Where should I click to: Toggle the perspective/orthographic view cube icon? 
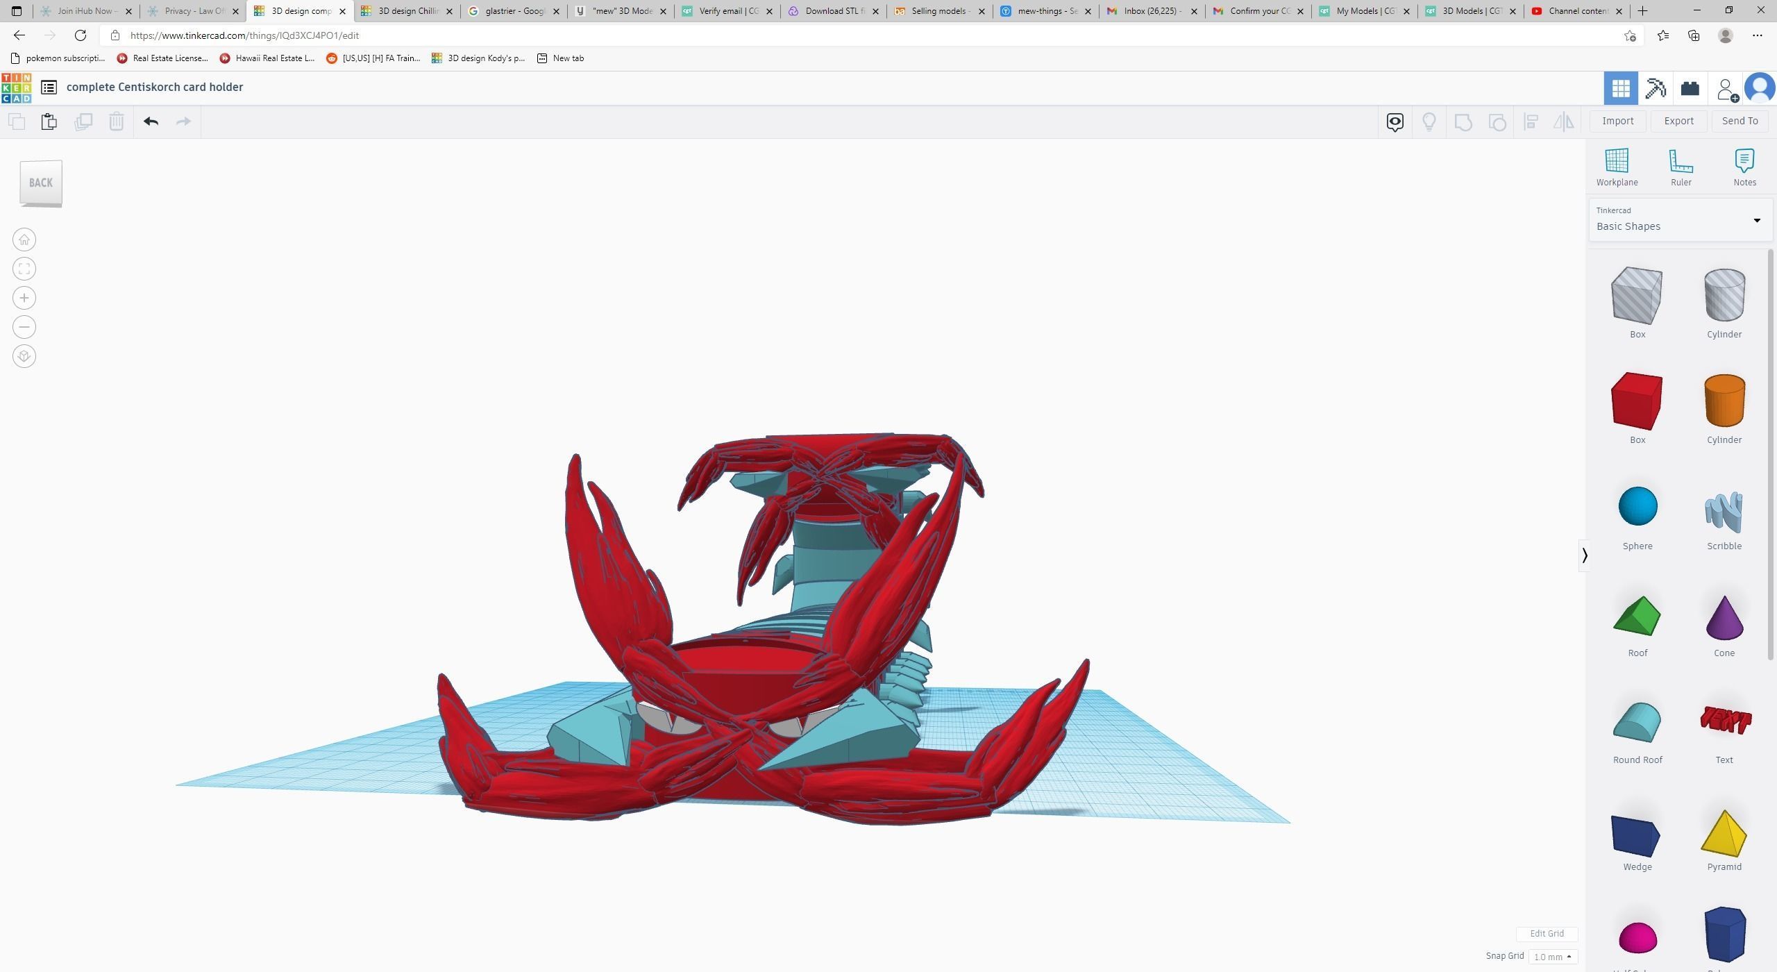point(24,357)
